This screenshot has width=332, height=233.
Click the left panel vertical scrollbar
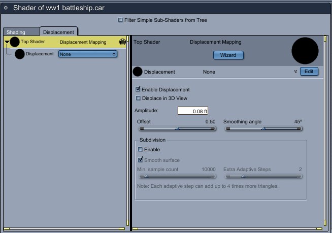[128, 131]
